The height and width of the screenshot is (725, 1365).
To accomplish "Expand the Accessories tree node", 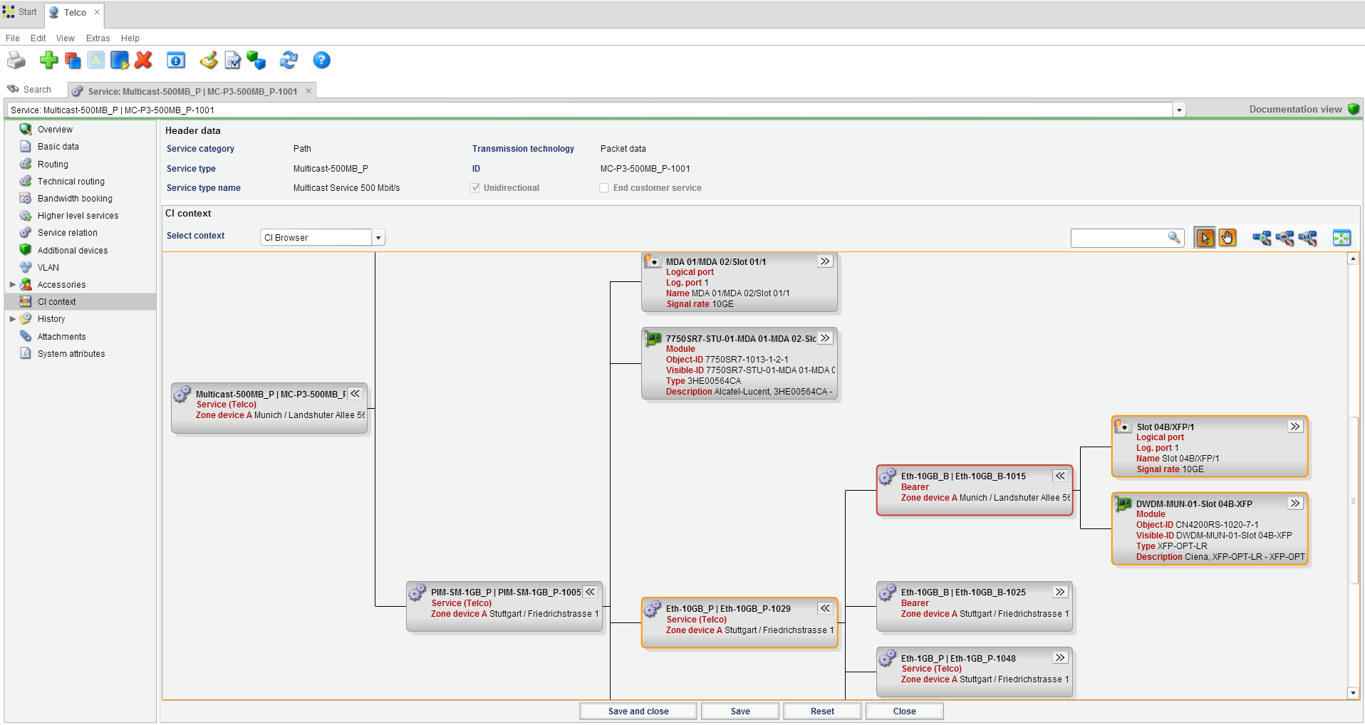I will click(x=12, y=285).
